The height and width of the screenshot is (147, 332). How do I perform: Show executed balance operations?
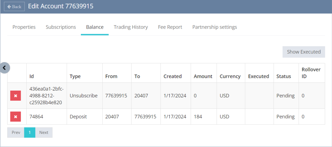click(304, 52)
